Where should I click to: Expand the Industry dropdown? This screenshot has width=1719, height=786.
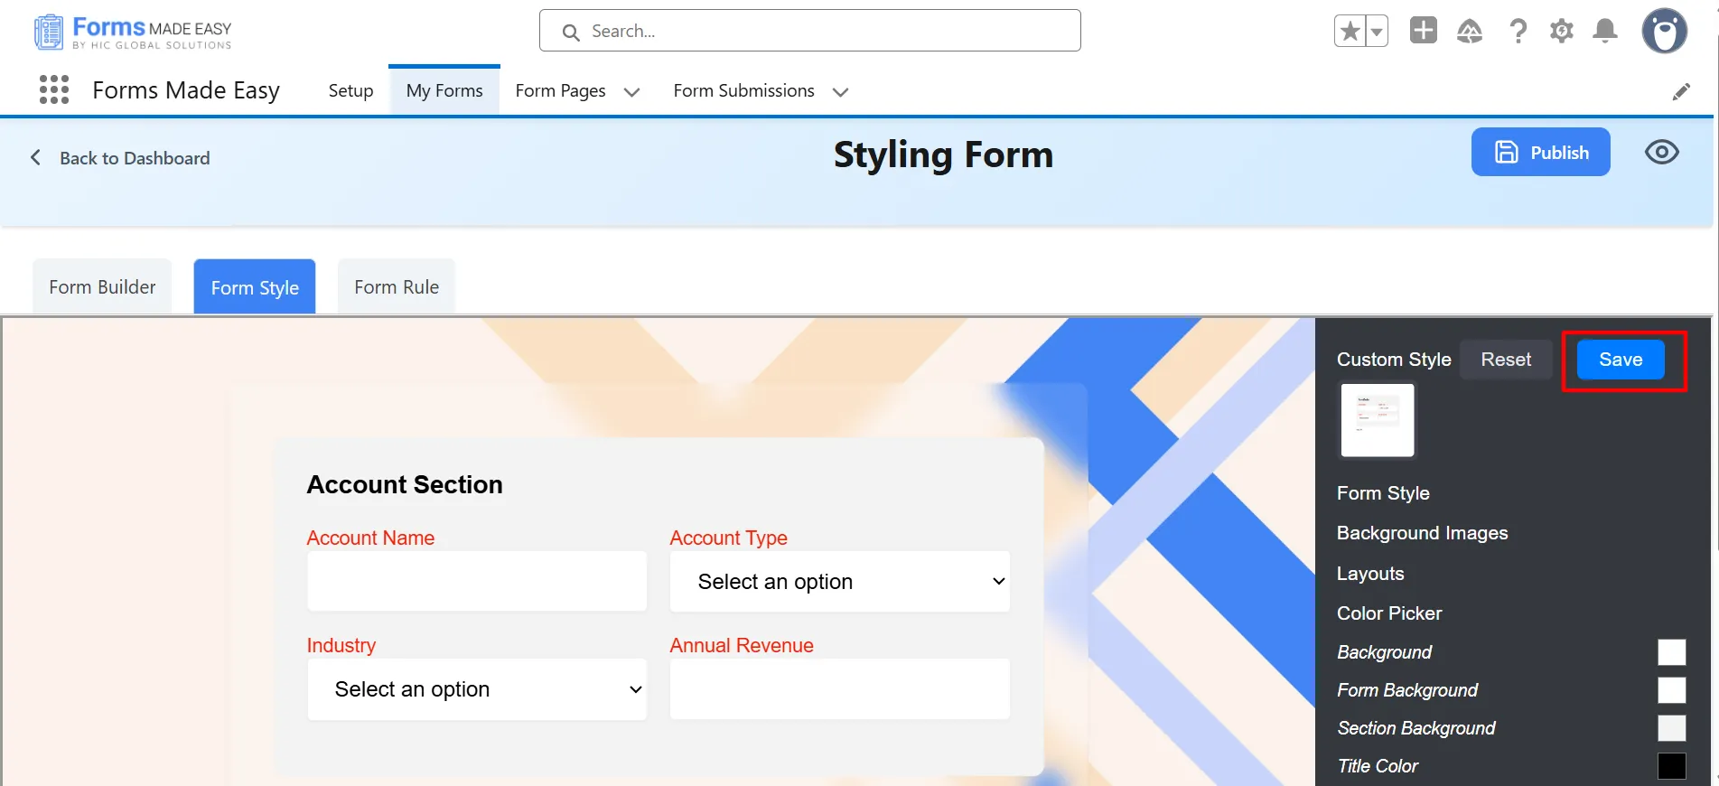point(477,689)
